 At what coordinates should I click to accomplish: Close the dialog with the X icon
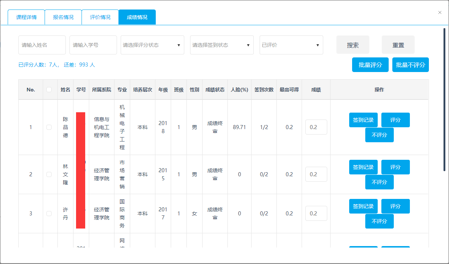coord(440,12)
